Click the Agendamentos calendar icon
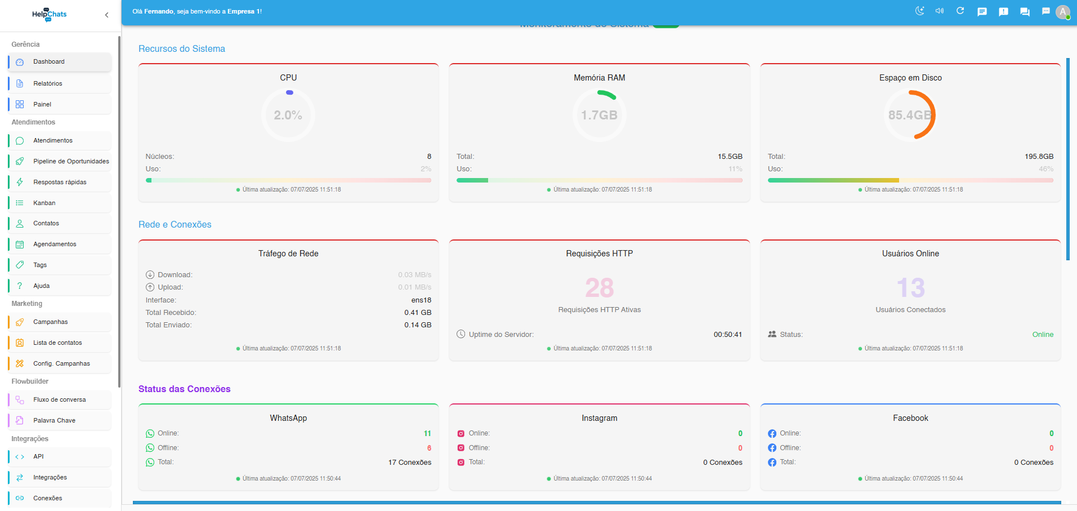 pos(20,245)
